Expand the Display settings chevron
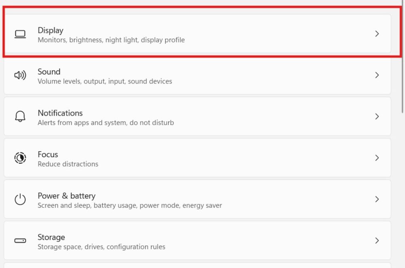The height and width of the screenshot is (268, 405). pyautogui.click(x=377, y=34)
